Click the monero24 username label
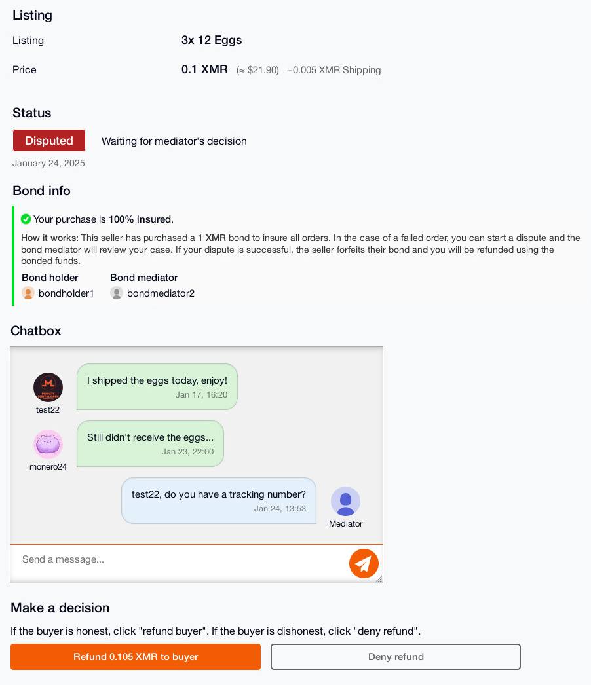 (x=48, y=467)
